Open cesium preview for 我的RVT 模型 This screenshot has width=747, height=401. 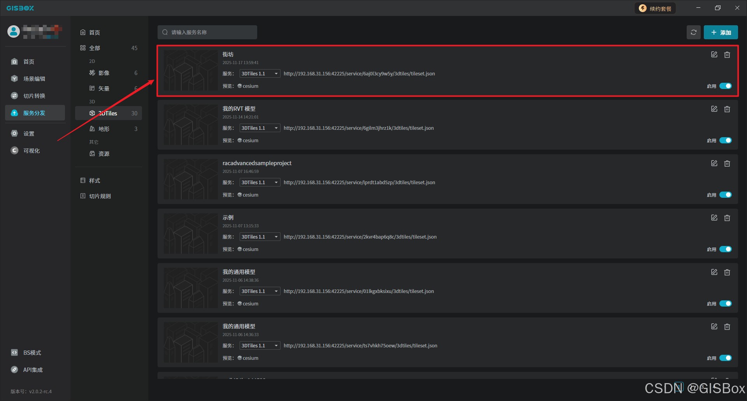248,141
